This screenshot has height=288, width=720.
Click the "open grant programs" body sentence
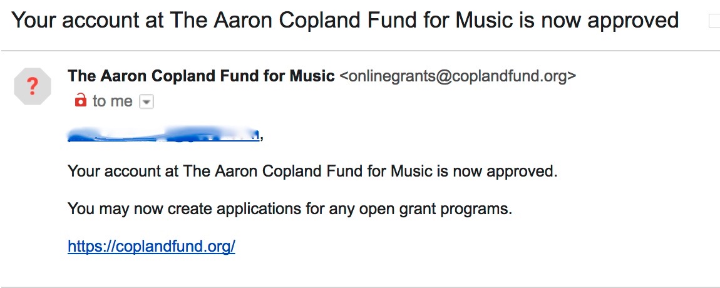(x=289, y=208)
